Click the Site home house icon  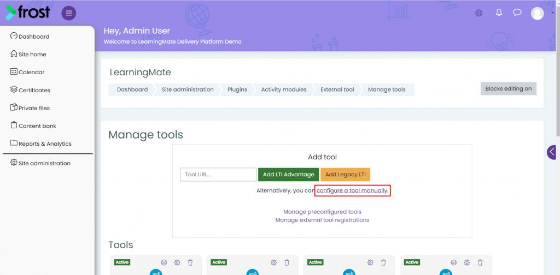(x=14, y=53)
